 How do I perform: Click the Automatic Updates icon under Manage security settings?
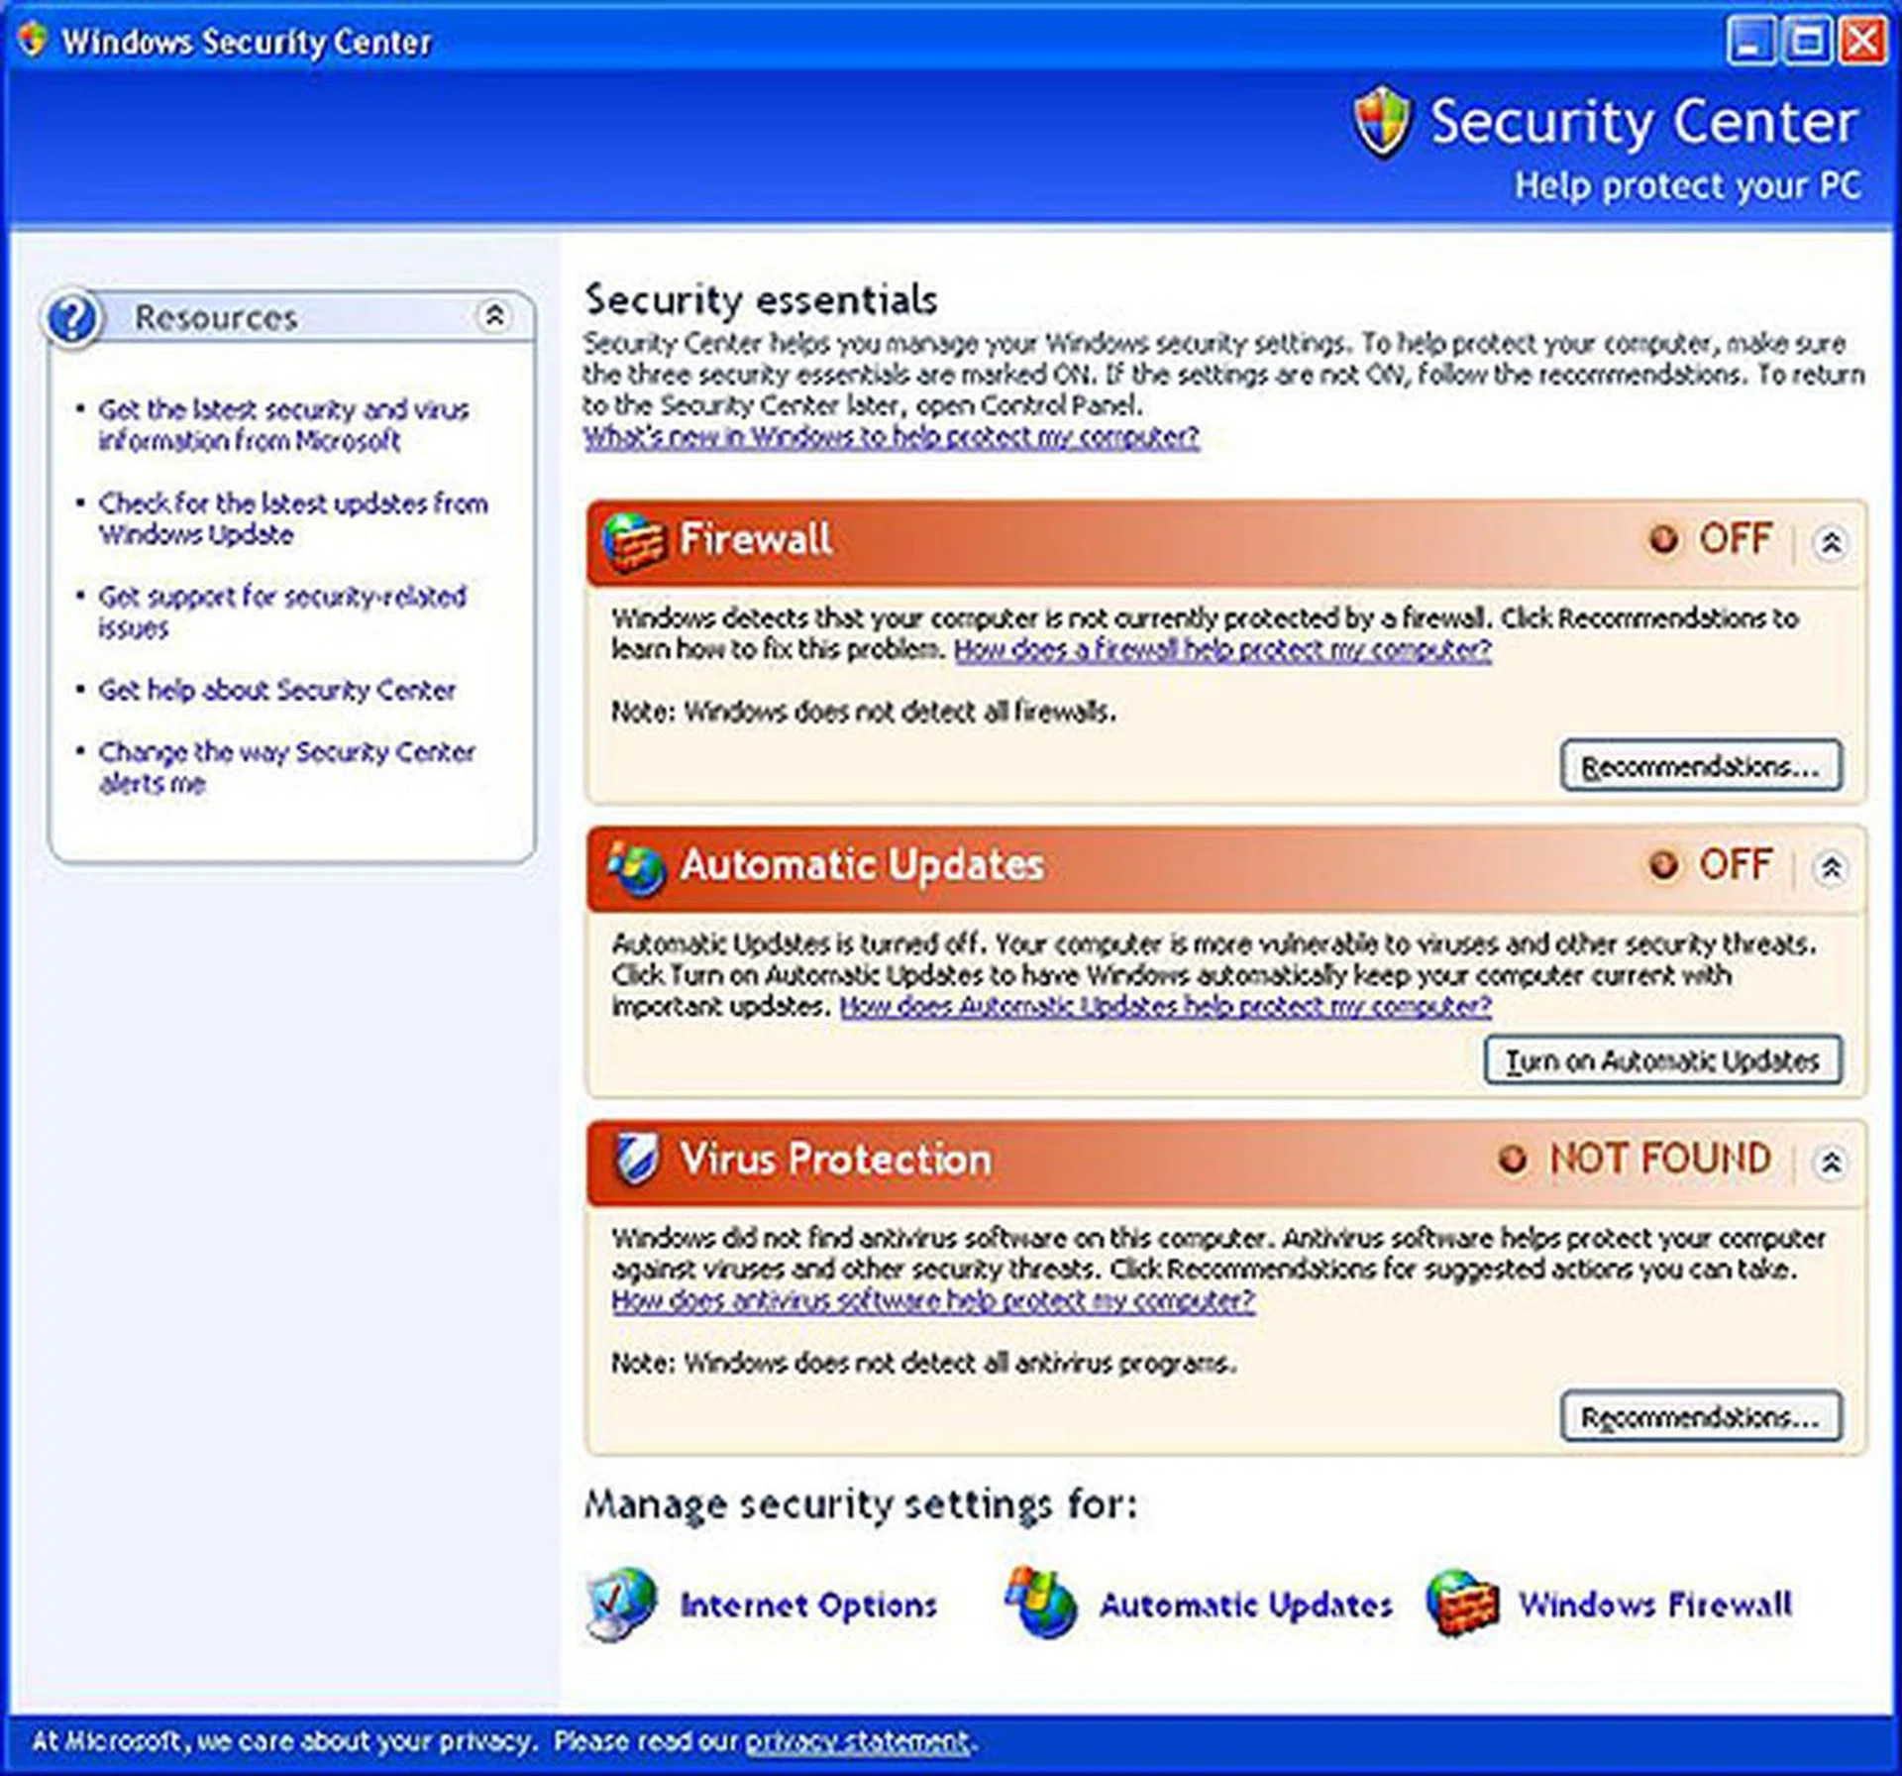[1040, 1601]
